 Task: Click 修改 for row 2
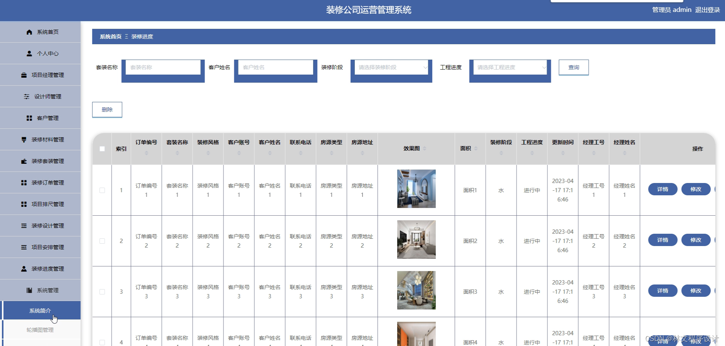[x=696, y=240]
